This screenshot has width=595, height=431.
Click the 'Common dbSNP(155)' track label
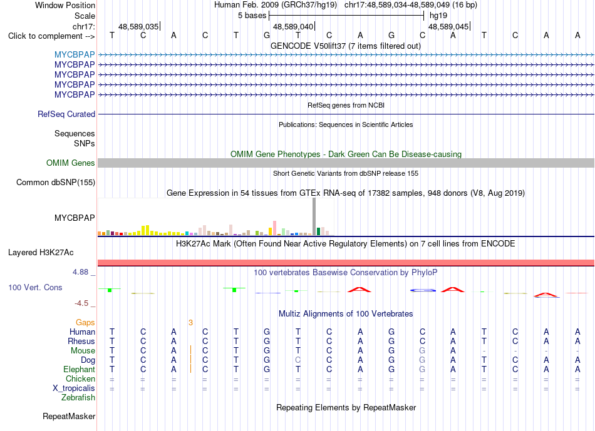click(55, 182)
